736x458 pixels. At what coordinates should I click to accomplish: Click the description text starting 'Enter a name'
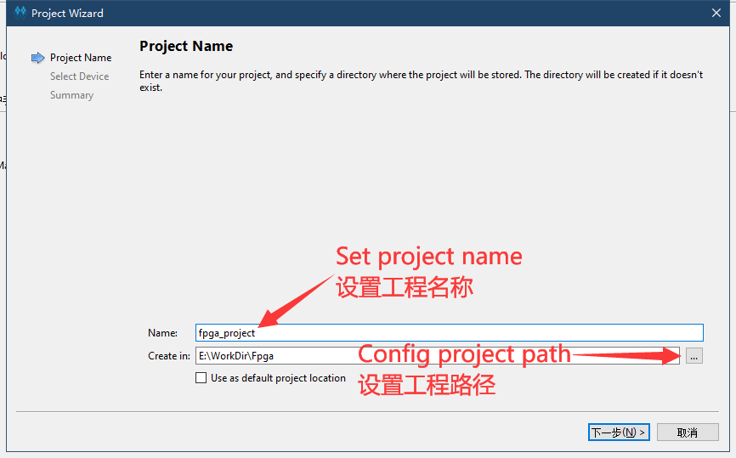[421, 82]
